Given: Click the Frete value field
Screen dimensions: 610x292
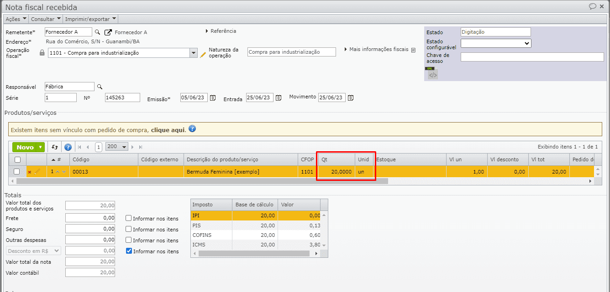Looking at the screenshot, I should tap(90, 218).
